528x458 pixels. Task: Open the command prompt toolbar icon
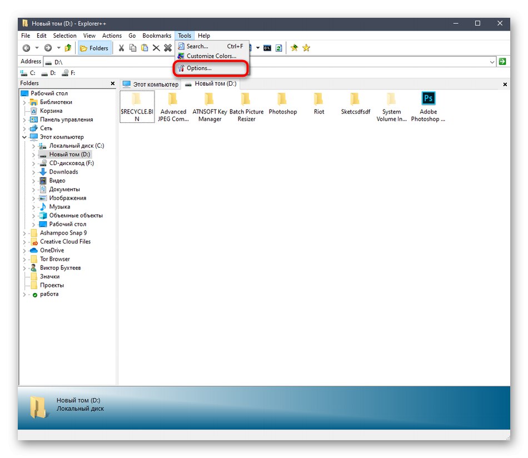[x=267, y=48]
